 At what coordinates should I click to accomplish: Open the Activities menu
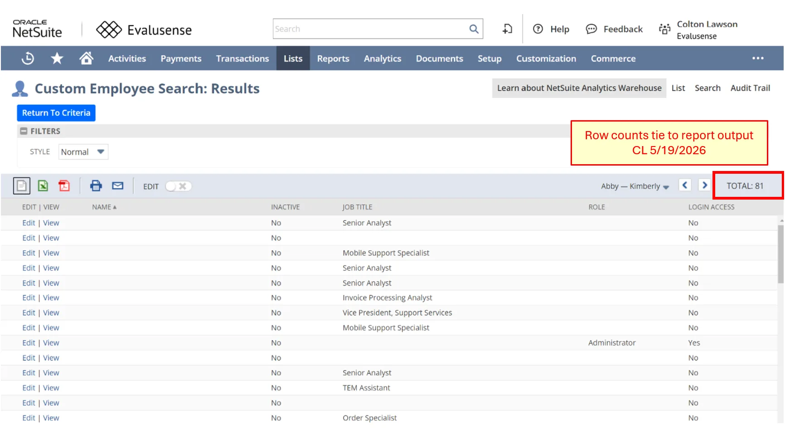coord(127,59)
